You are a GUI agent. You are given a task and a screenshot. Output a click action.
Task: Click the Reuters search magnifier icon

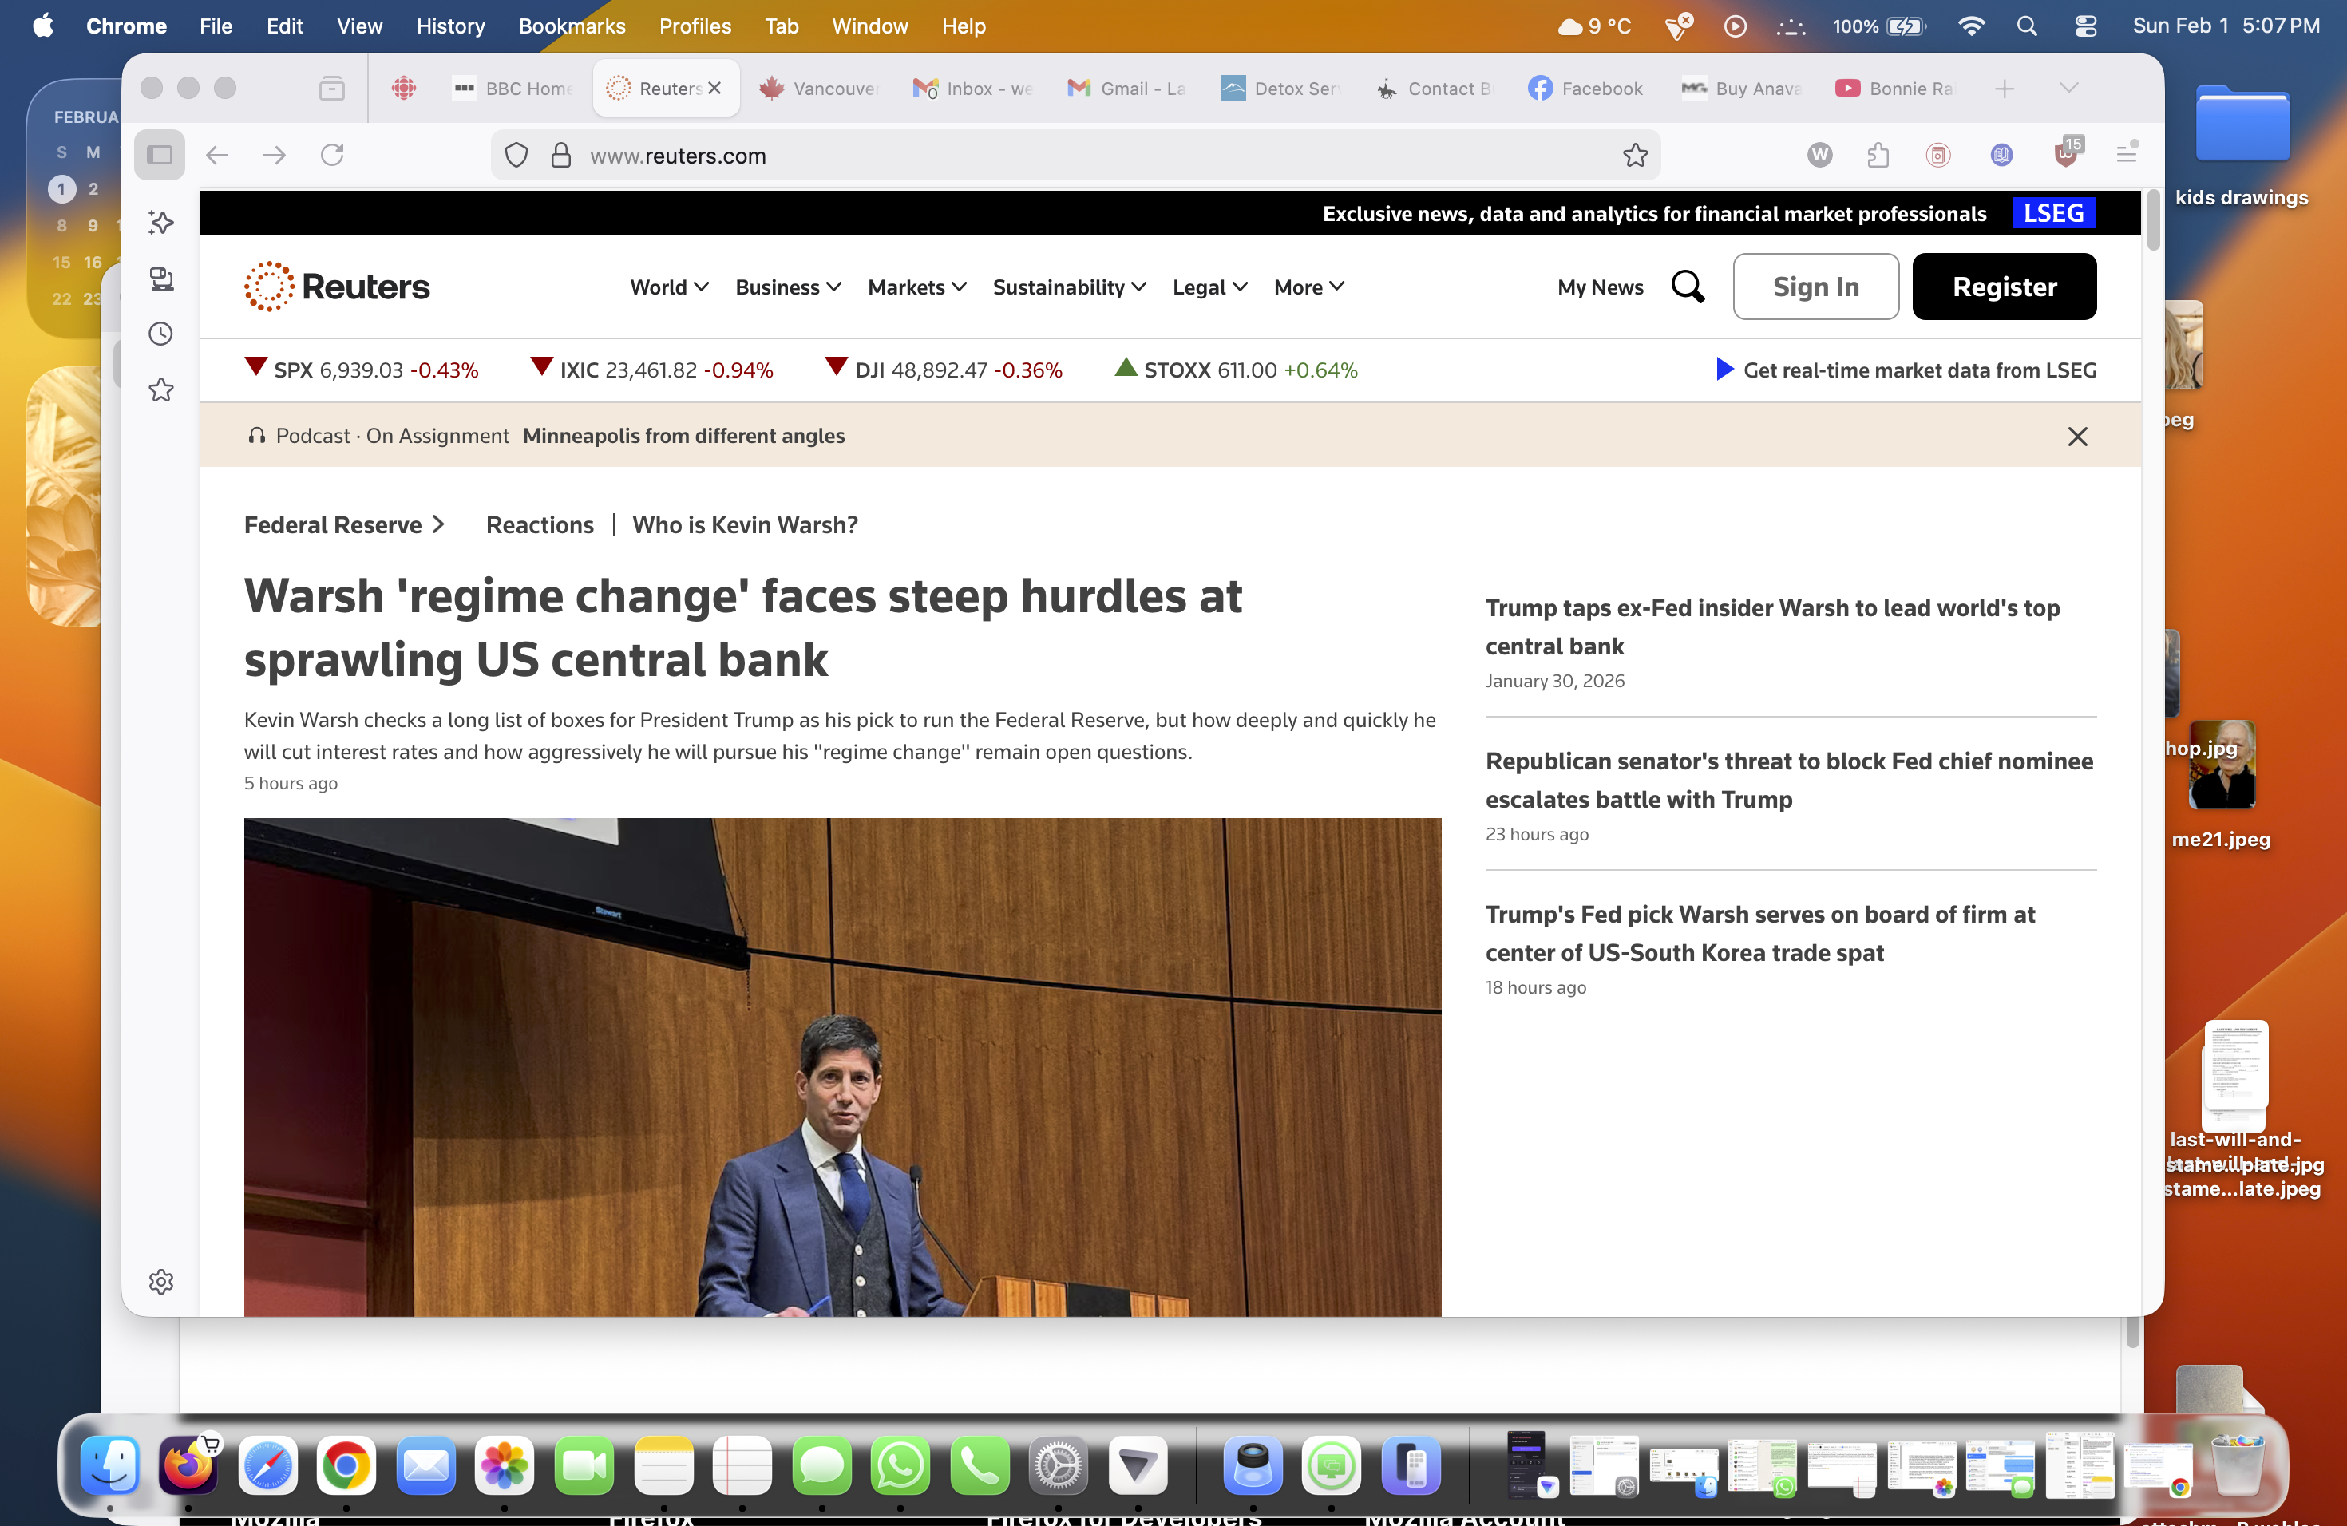pos(1688,287)
